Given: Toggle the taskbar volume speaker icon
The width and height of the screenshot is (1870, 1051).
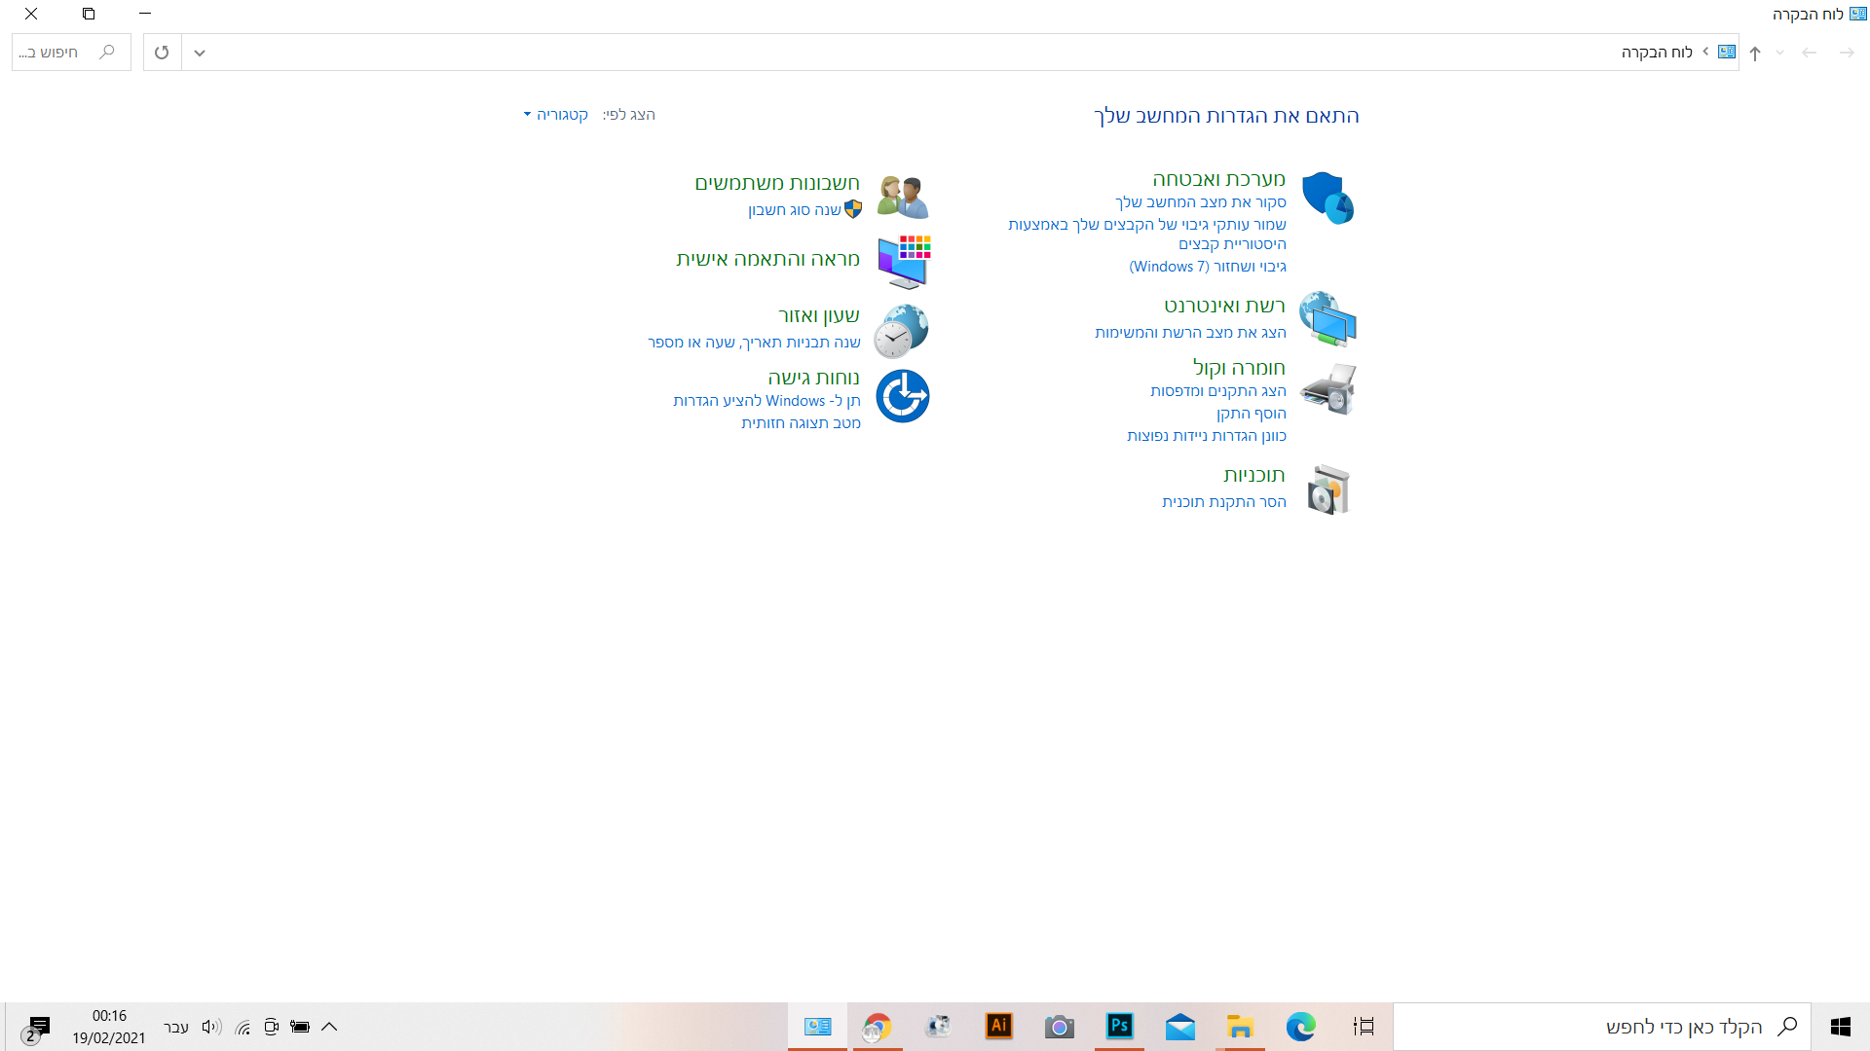Looking at the screenshot, I should coord(211,1027).
